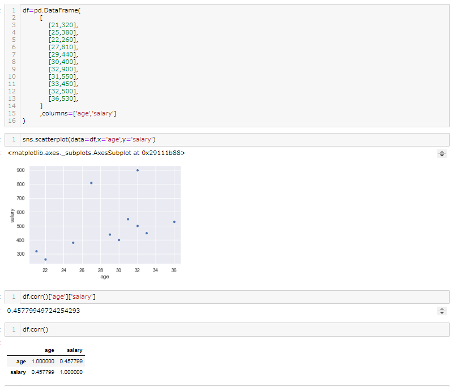The width and height of the screenshot is (457, 387).
Task: Click the 'age' x-axis label on plot
Action: pos(105,277)
